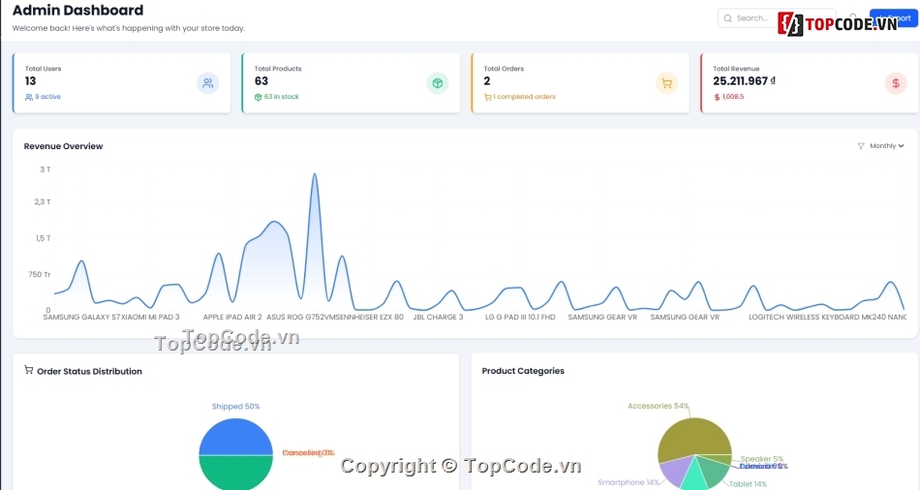The image size is (920, 490).
Task: Click the '1 completed orders' text
Action: 524,97
